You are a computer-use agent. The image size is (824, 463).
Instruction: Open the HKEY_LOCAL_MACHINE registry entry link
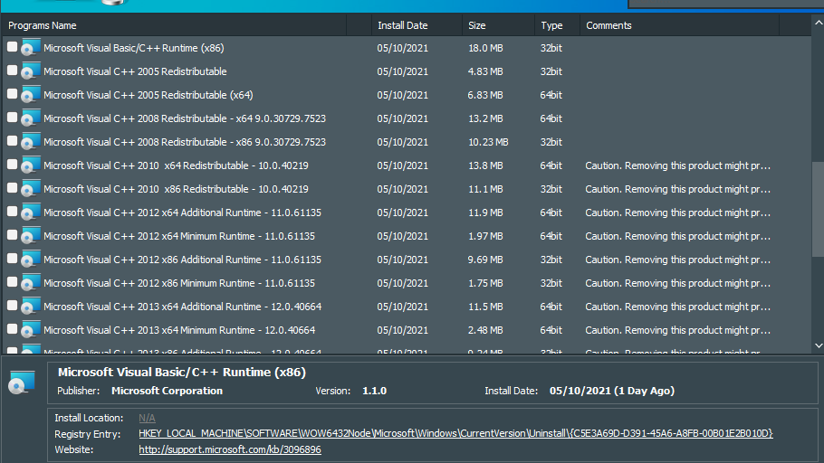point(455,433)
